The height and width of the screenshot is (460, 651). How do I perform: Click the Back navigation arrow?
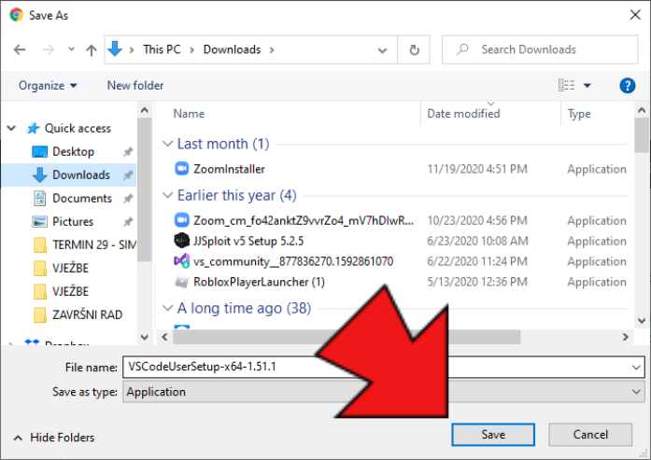coord(20,49)
